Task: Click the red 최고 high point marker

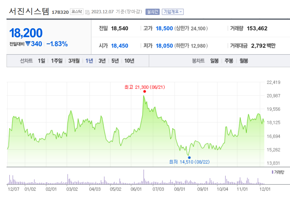Action: coord(145,91)
